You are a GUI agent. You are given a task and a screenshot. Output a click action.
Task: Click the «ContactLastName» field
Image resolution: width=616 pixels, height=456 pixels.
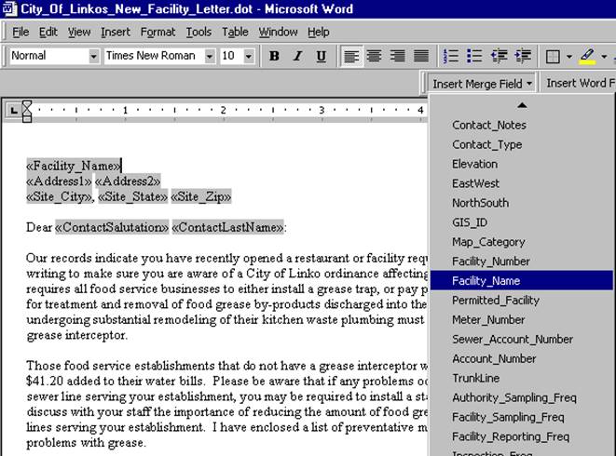228,227
